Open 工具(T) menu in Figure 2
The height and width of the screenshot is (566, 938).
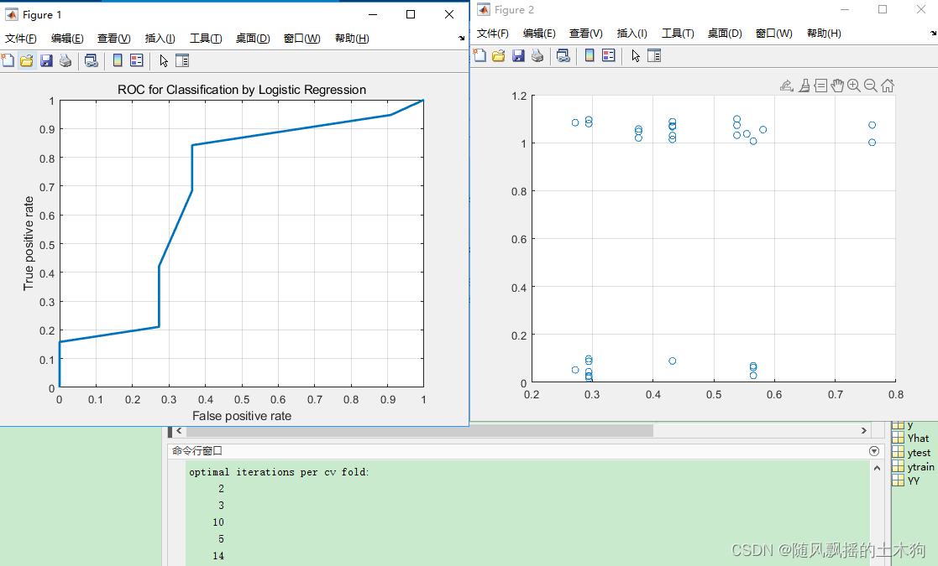point(678,34)
